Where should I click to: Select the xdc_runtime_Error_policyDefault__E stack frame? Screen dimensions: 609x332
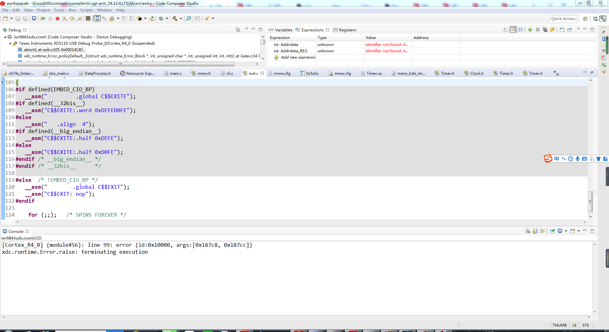139,56
